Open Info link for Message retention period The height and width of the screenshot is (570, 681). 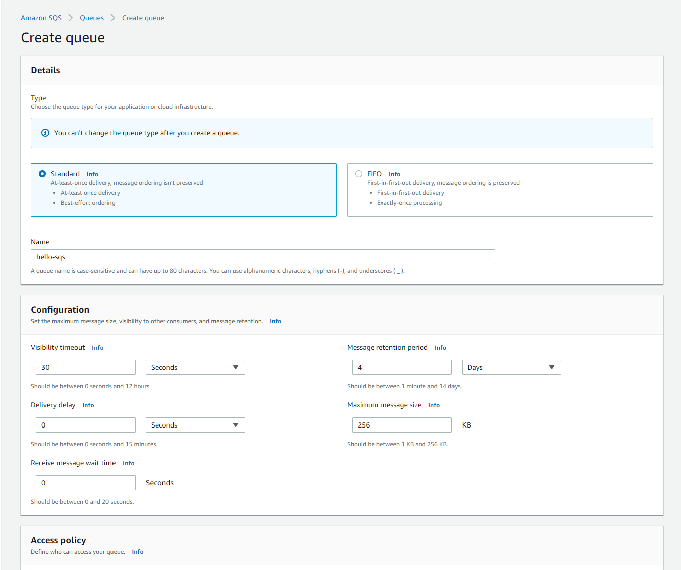[440, 348]
